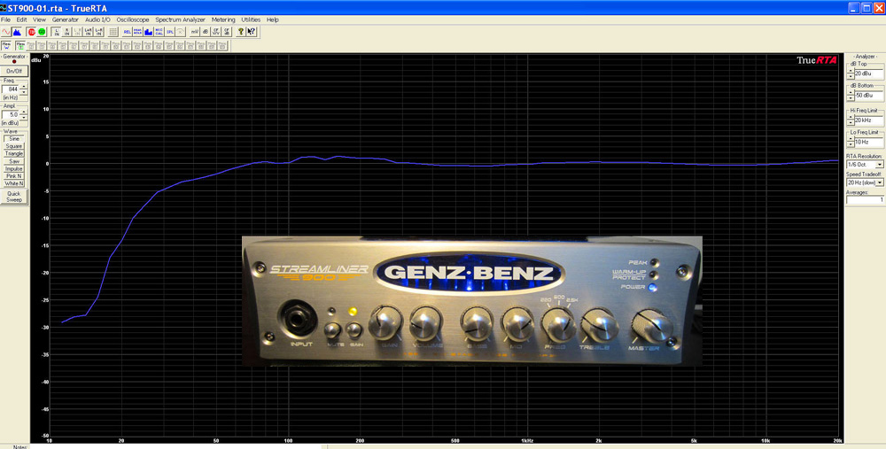
Task: Switch to the oscilloscope sine-wave view icon
Action: (x=6, y=32)
